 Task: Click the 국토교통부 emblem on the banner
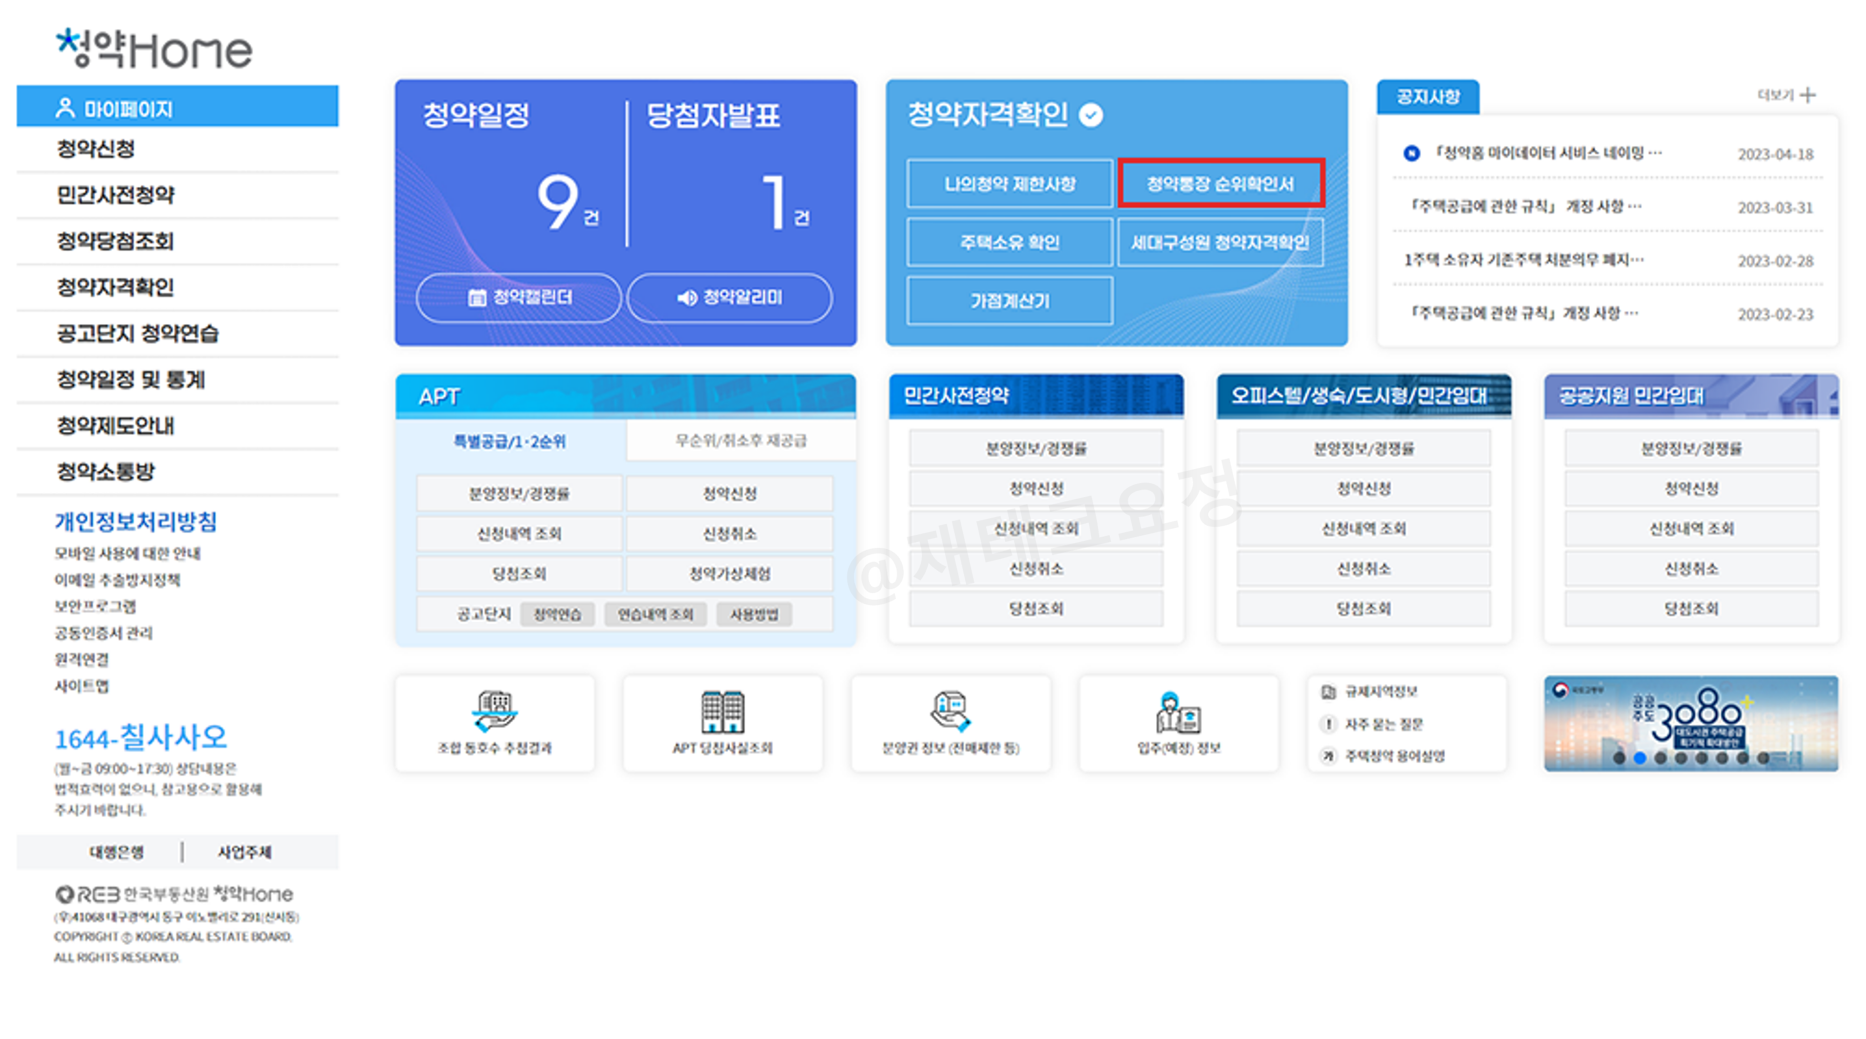[x=1560, y=690]
